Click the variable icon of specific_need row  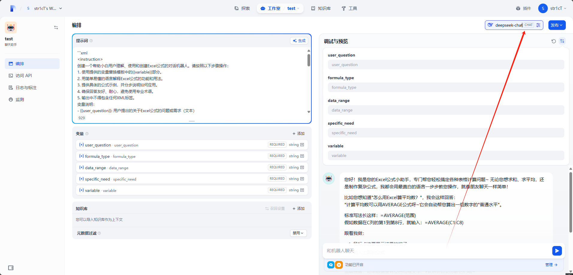81,179
